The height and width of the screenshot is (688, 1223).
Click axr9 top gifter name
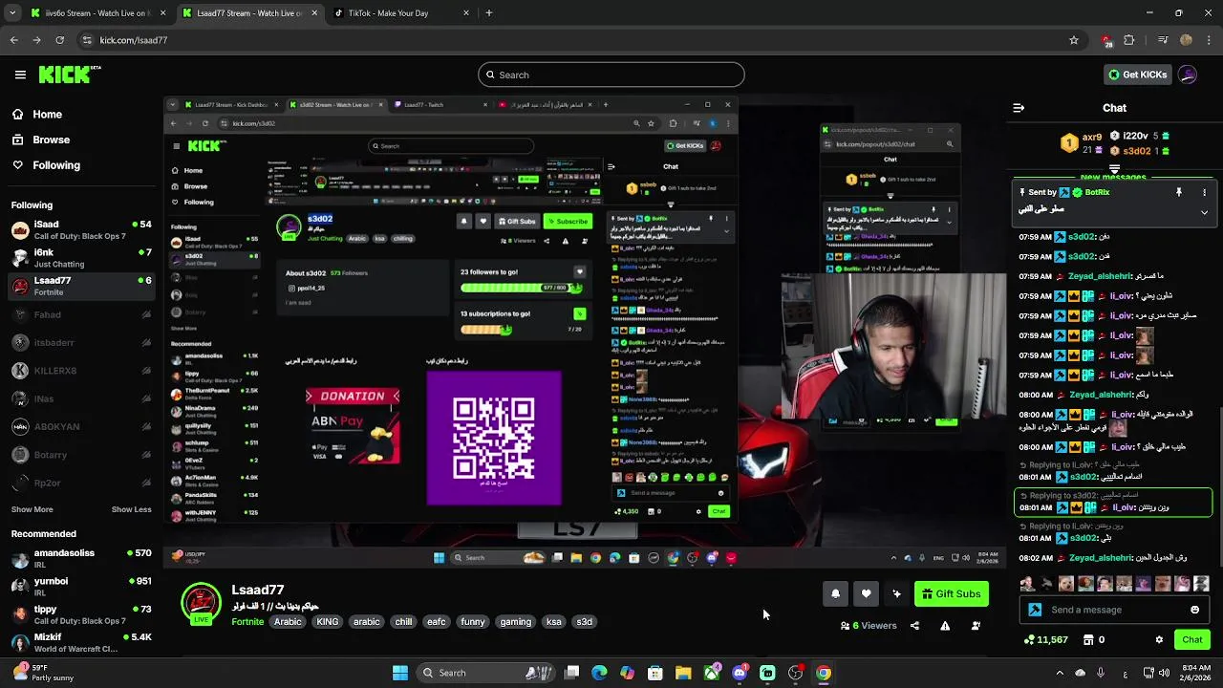(x=1091, y=137)
